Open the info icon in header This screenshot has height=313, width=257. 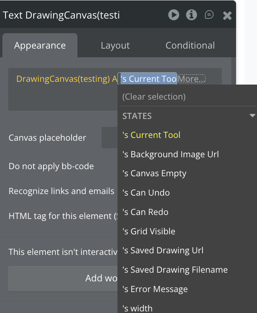[x=192, y=15]
